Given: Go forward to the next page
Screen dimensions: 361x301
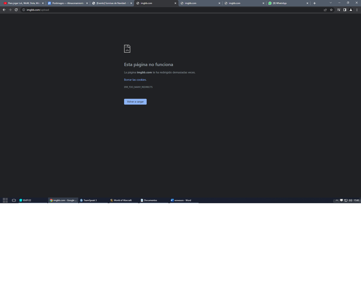Looking at the screenshot, I should (x=10, y=10).
